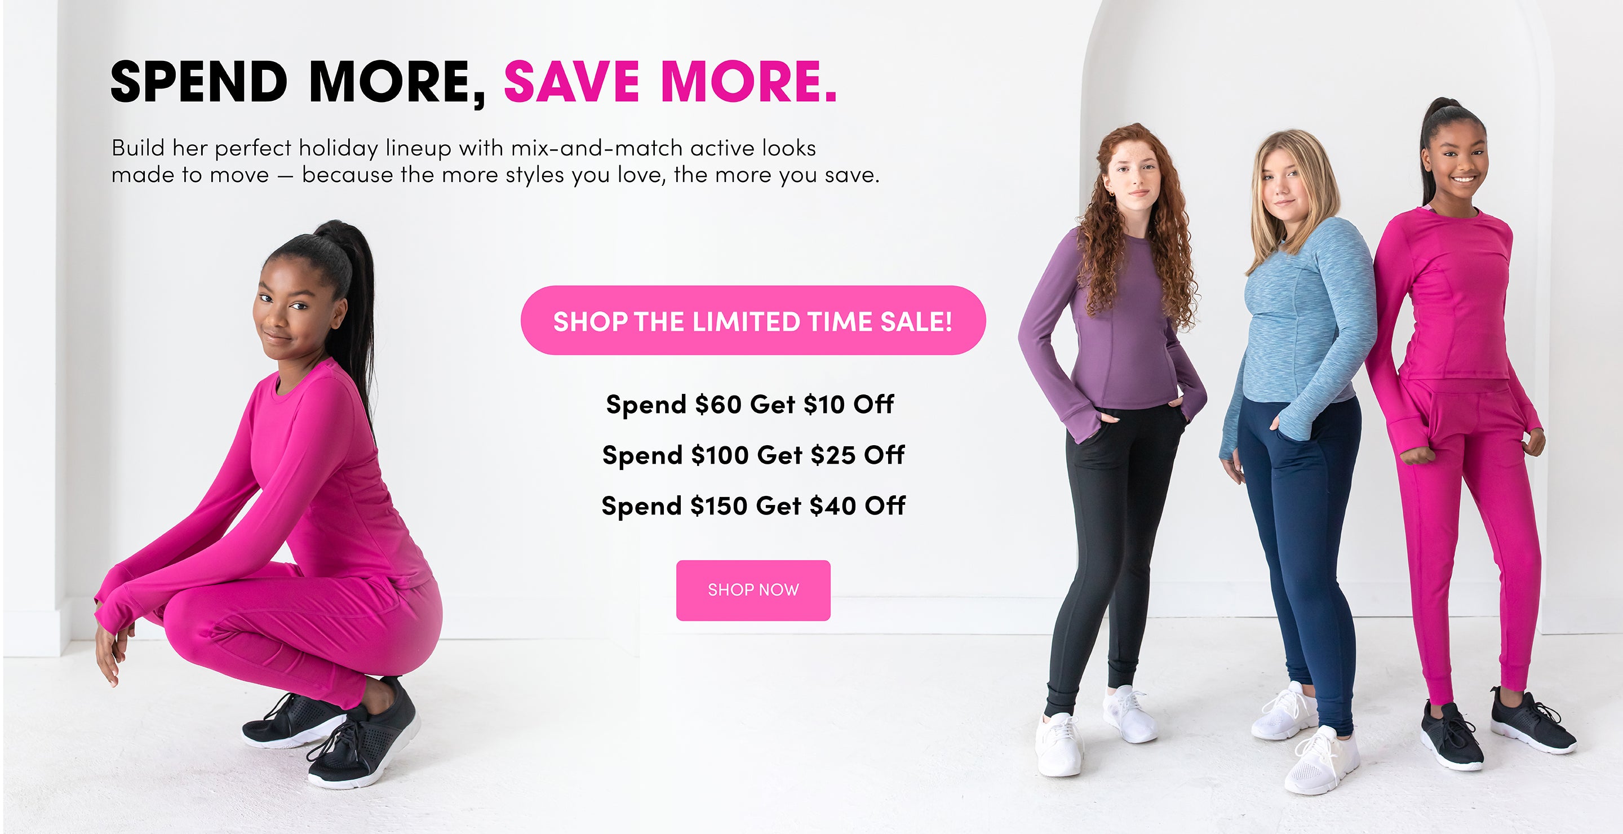This screenshot has width=1623, height=834.
Task: Click the crouching model's black sneakers
Action: coord(331,734)
